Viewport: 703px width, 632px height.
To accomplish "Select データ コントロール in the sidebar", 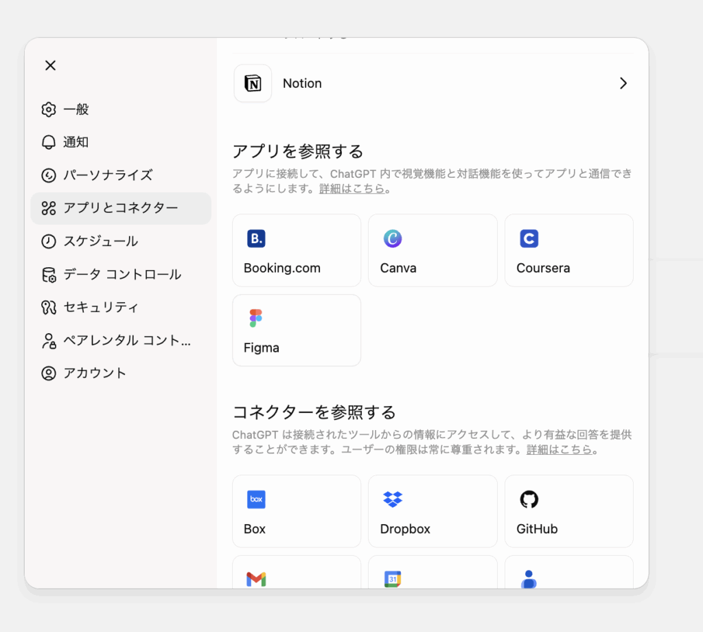I will pyautogui.click(x=122, y=275).
